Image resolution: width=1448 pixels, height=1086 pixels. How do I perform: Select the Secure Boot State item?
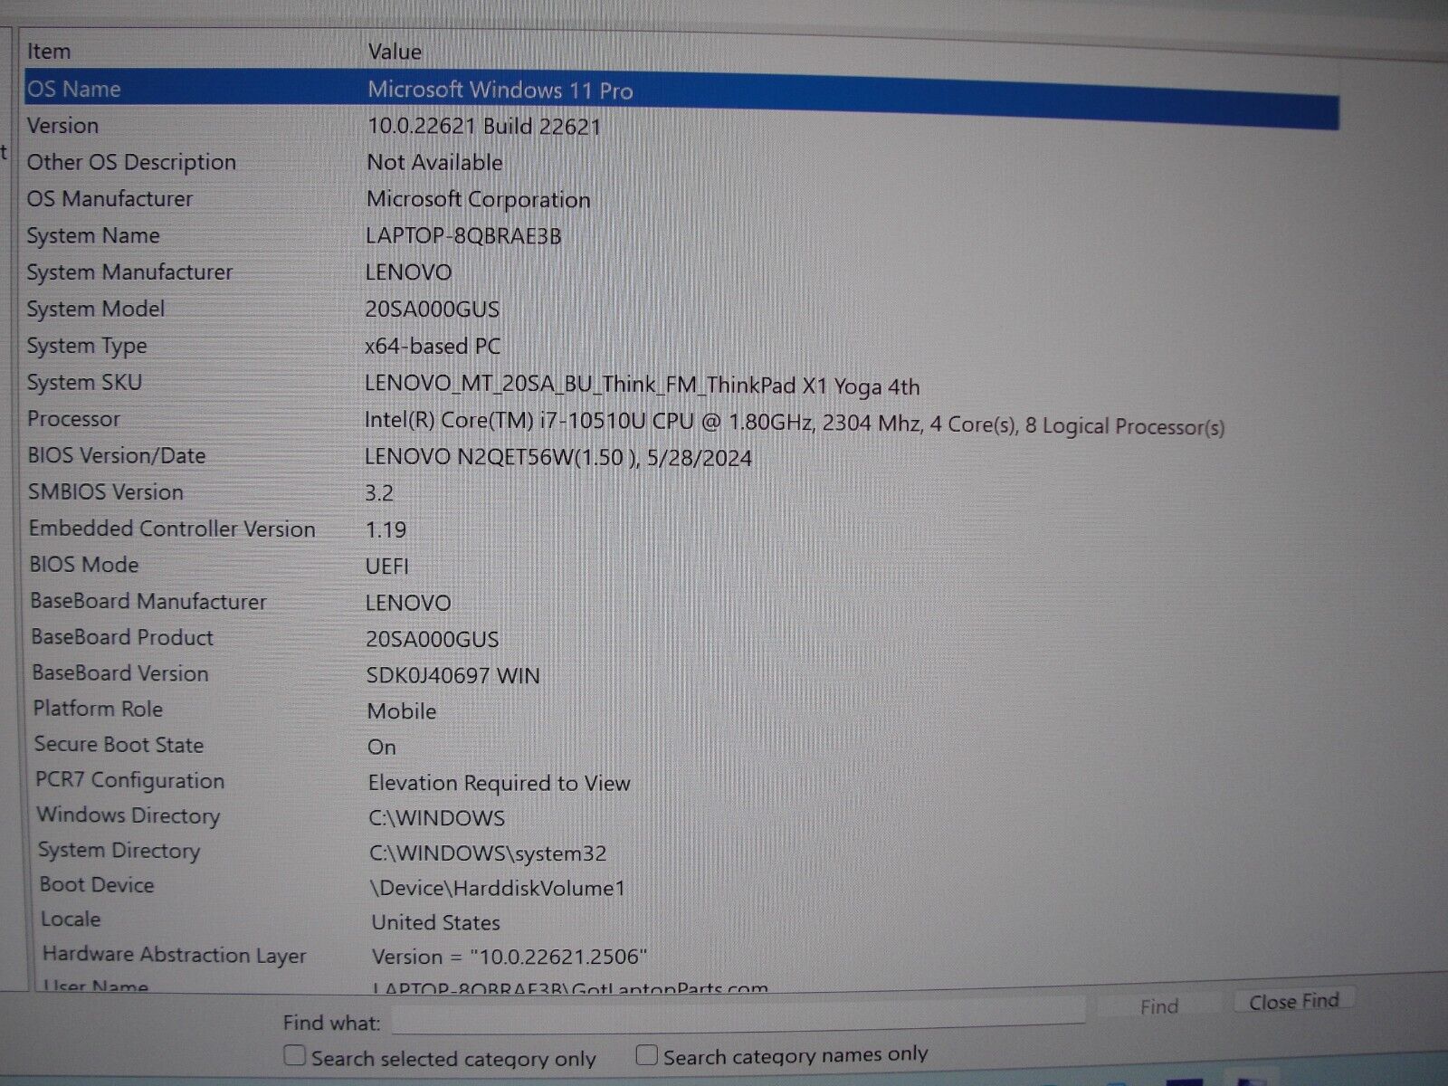coord(119,745)
